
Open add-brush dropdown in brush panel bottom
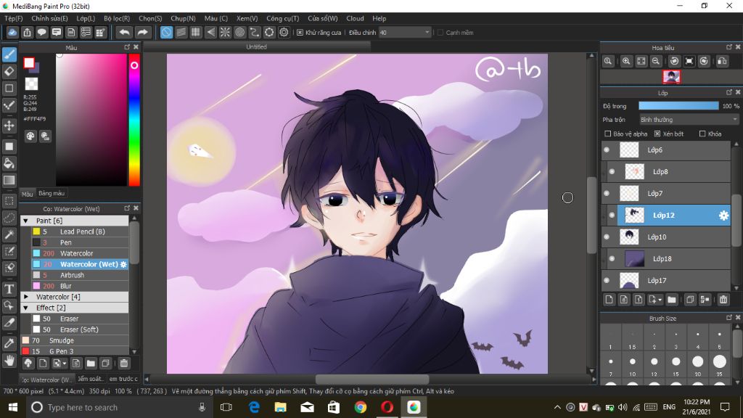click(65, 364)
